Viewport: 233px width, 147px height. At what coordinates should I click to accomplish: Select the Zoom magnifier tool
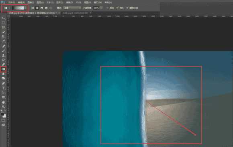pyautogui.click(x=3, y=107)
